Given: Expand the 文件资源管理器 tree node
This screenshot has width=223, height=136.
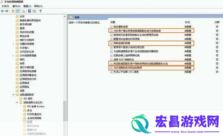Looking at the screenshot, I should click(13, 56).
